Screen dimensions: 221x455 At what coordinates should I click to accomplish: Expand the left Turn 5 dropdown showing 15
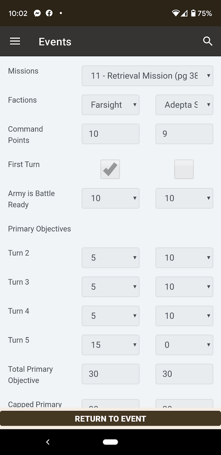110,345
